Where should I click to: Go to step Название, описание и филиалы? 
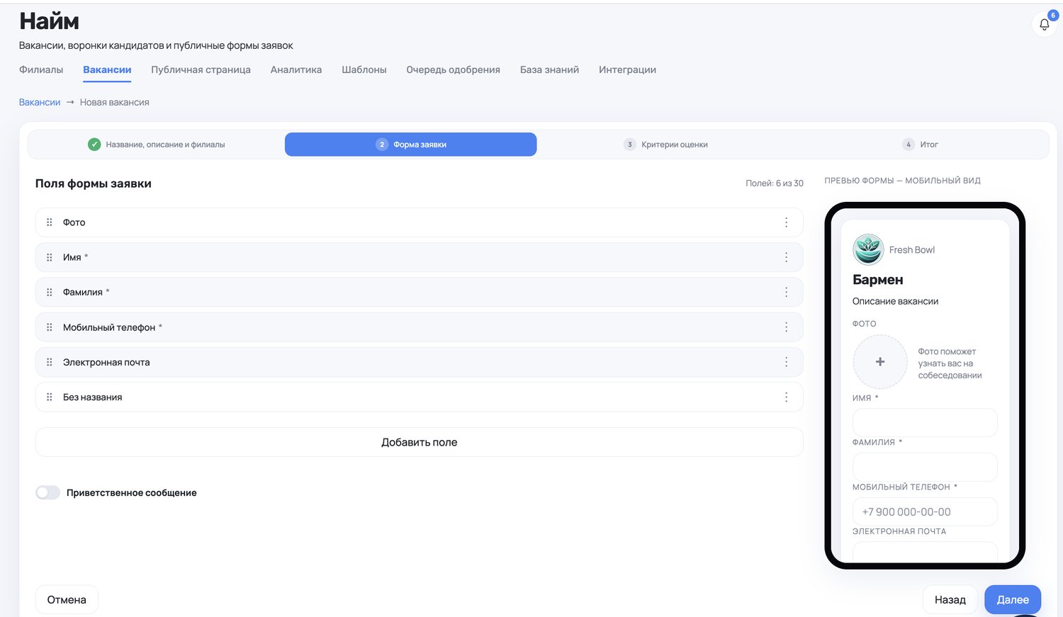[156, 145]
